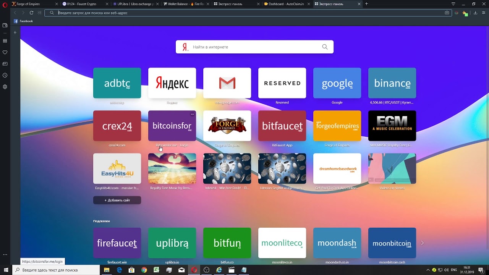The width and height of the screenshot is (489, 275).
Task: Reload the current page
Action: [x=31, y=13]
